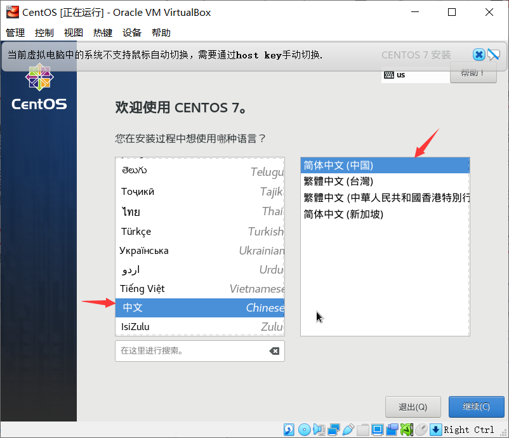Click the USB devices icon in the status bar
The height and width of the screenshot is (438, 509).
pos(349,430)
